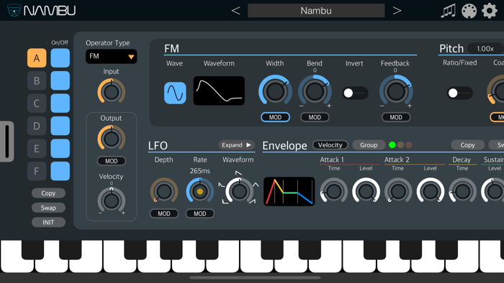This screenshot has width=504, height=283.
Task: Click the Attack 2 Level knob
Action: coord(430,191)
